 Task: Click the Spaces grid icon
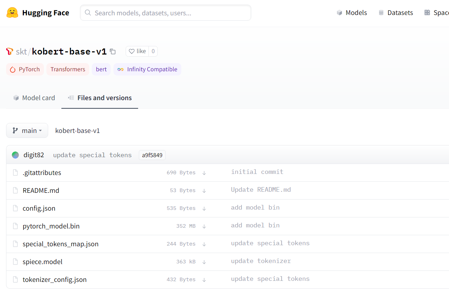coord(427,13)
